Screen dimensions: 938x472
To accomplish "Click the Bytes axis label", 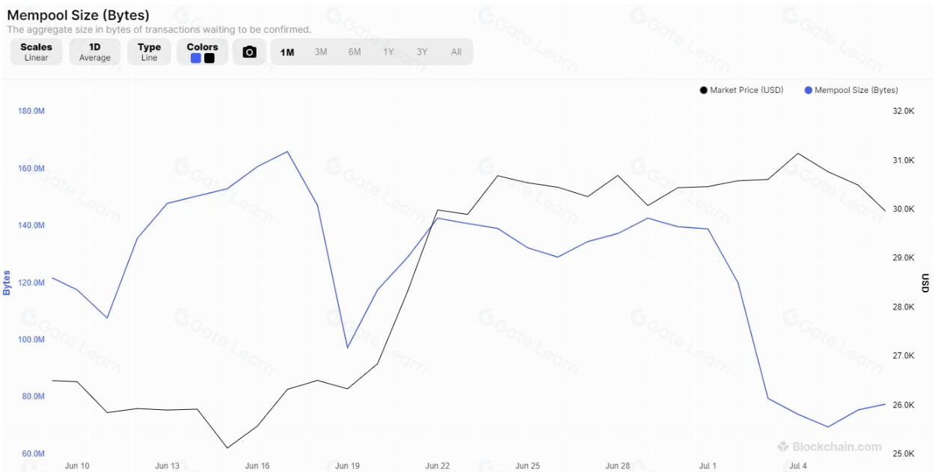I will 7,283.
